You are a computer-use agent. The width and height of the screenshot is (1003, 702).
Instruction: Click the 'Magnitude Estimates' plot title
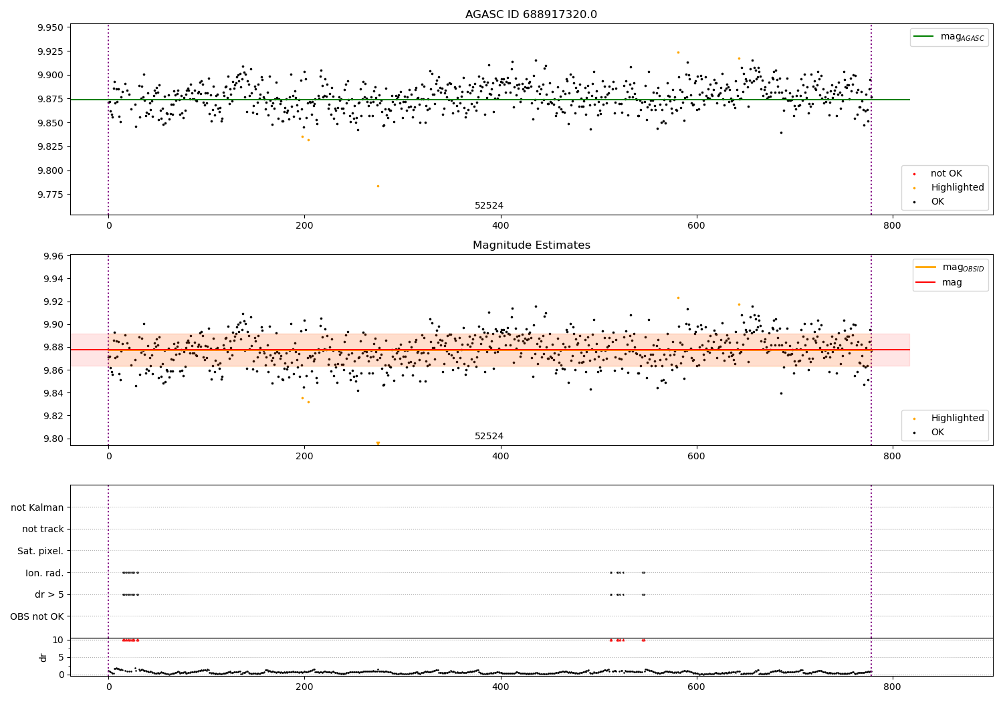532,245
